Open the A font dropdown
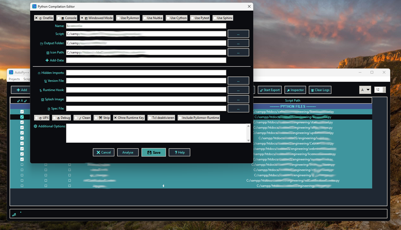The image size is (401, 230). point(365,90)
